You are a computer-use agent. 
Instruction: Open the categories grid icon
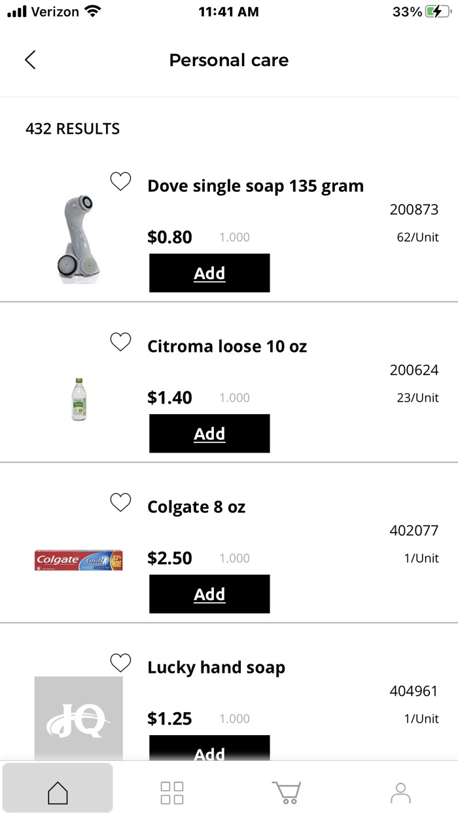[x=172, y=792]
